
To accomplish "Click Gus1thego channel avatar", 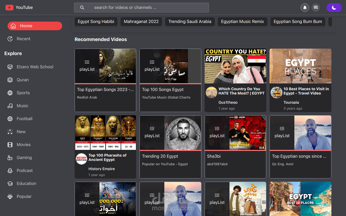I will (x=211, y=92).
